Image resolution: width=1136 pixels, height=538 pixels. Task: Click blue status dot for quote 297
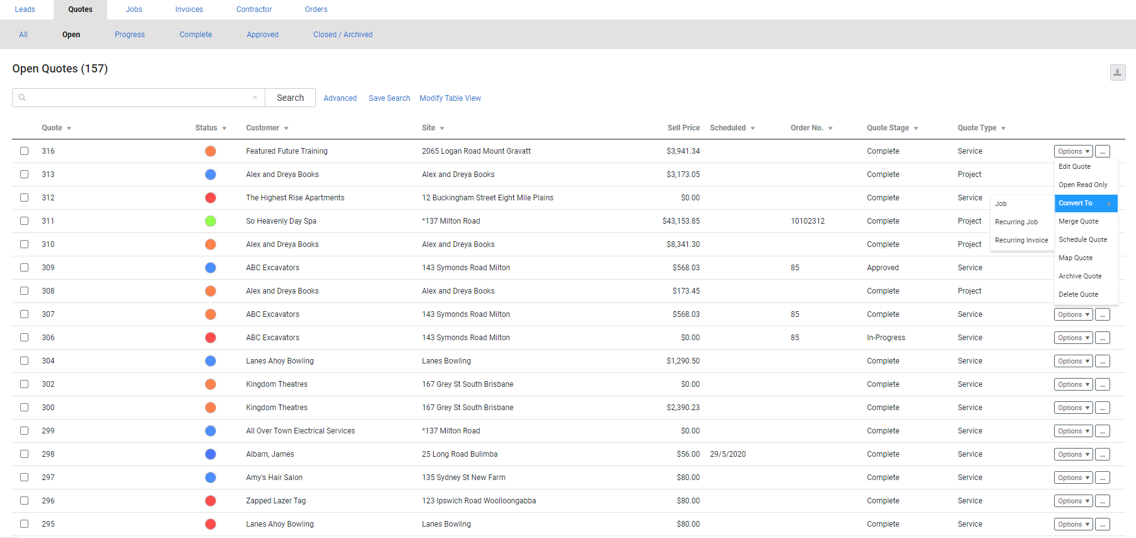[x=211, y=478]
